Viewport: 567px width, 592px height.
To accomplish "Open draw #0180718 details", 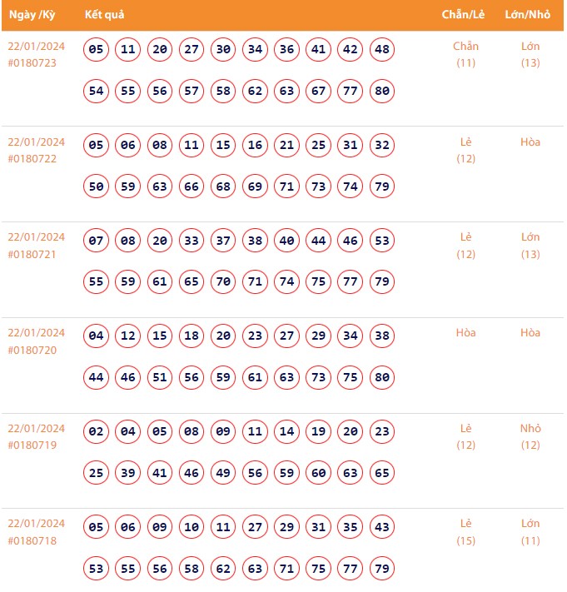I will (32, 540).
